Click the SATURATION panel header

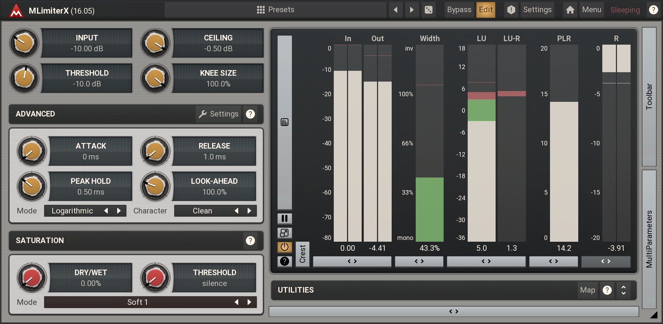click(136, 241)
